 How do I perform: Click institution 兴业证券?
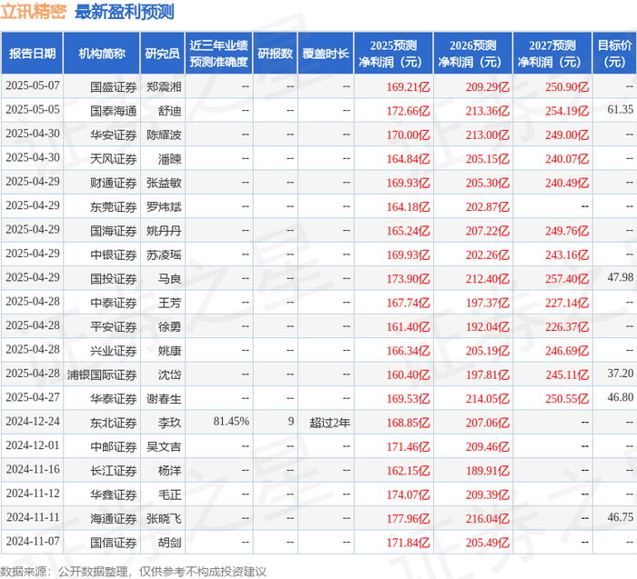[x=114, y=350]
